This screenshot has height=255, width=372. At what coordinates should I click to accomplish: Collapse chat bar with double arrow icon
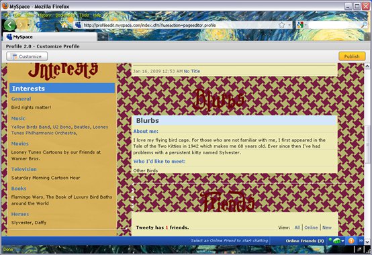[x=361, y=240]
